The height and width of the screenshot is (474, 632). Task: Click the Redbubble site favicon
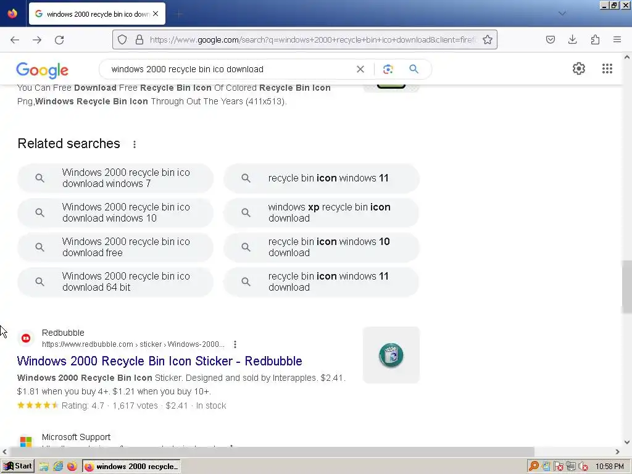(x=26, y=338)
